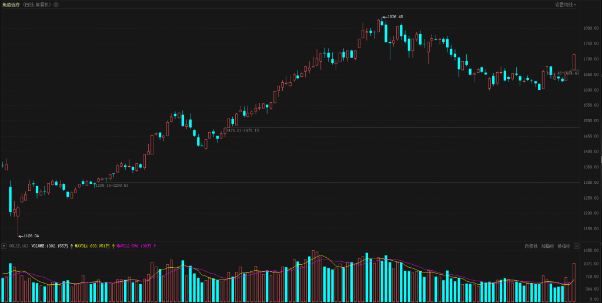Click the magenta MAVOL2 value label

(x=133, y=246)
